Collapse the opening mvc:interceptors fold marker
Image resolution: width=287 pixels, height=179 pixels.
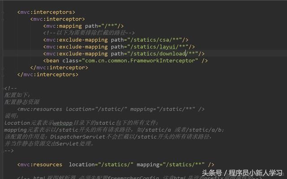(3, 13)
